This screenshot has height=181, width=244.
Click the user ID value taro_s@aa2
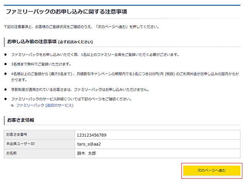[89, 144]
